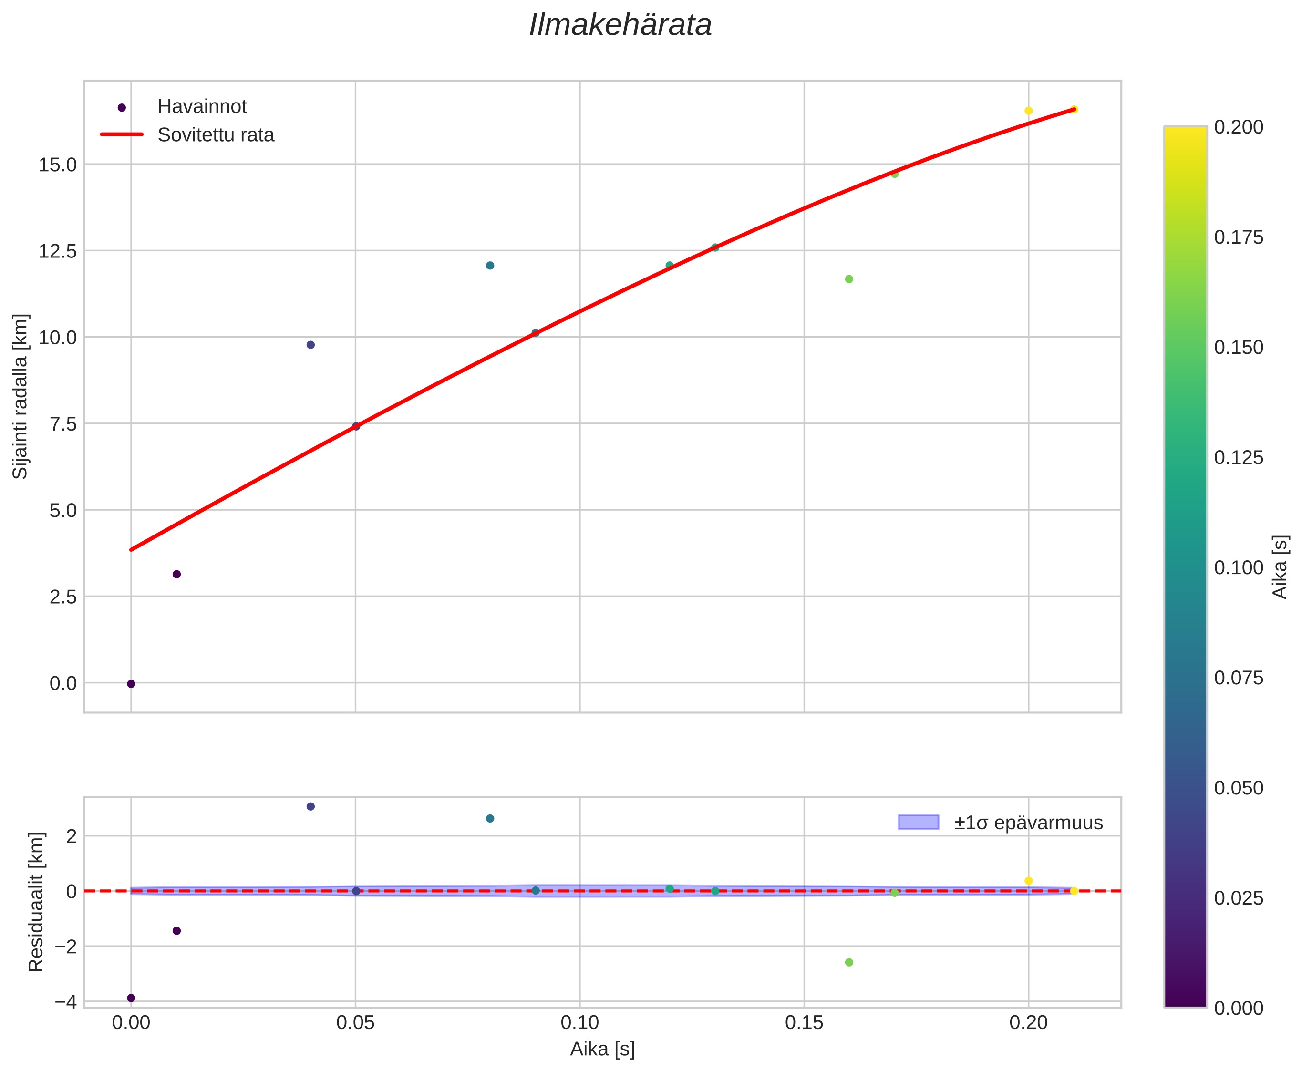The width and height of the screenshot is (1302, 1071).
Task: Click the colorbar label Aika [s]
Action: click(x=1281, y=566)
